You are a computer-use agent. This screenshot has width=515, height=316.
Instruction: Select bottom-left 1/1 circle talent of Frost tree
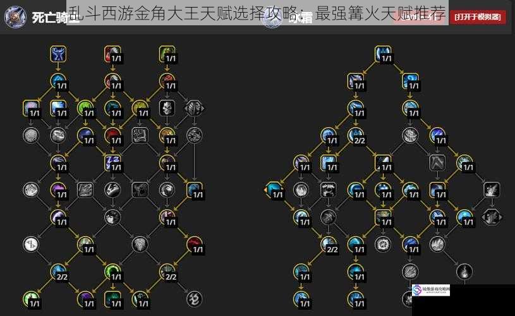(301, 299)
